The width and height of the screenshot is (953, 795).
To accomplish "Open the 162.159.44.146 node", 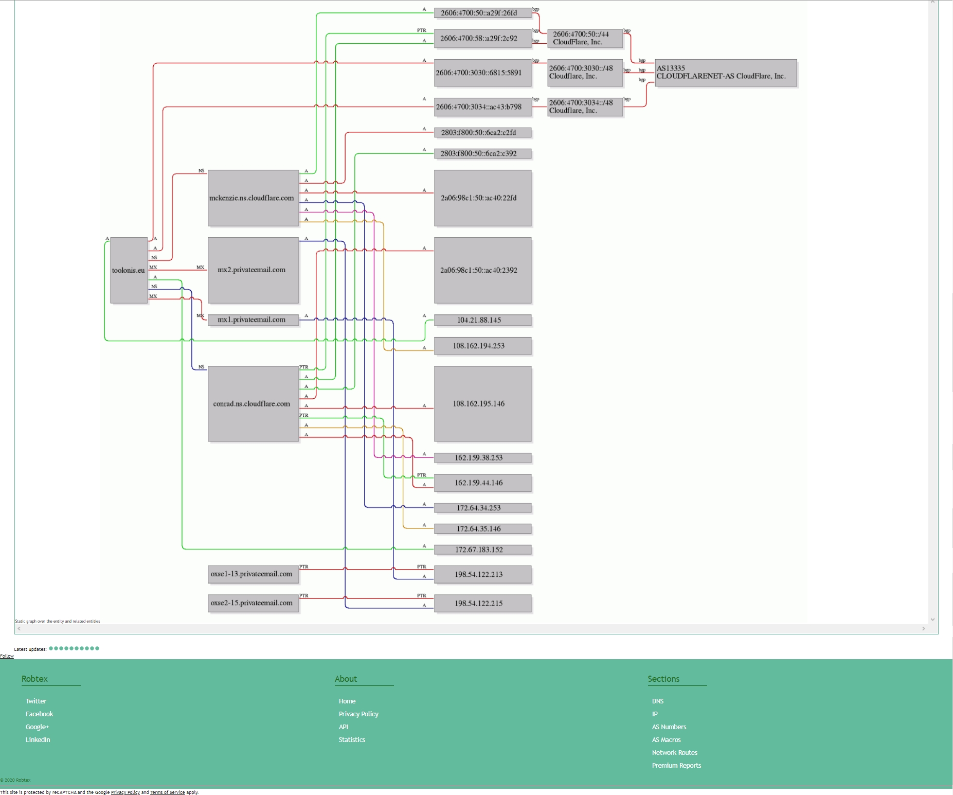I will tap(482, 483).
